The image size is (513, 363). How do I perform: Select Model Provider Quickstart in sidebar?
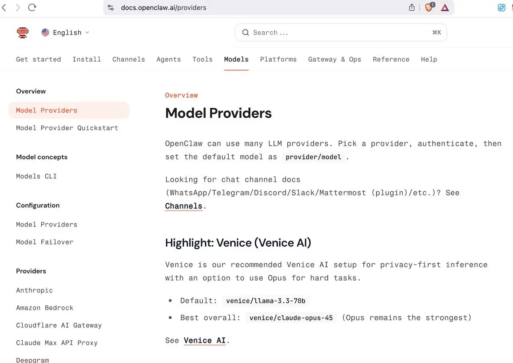coord(67,128)
